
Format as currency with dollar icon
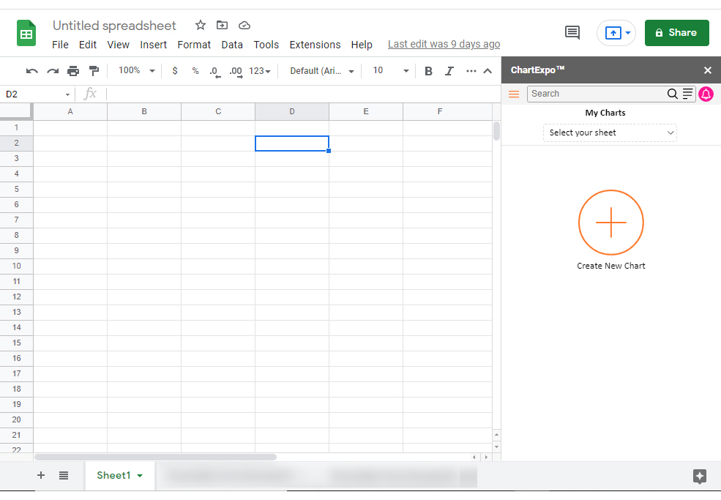pos(175,71)
